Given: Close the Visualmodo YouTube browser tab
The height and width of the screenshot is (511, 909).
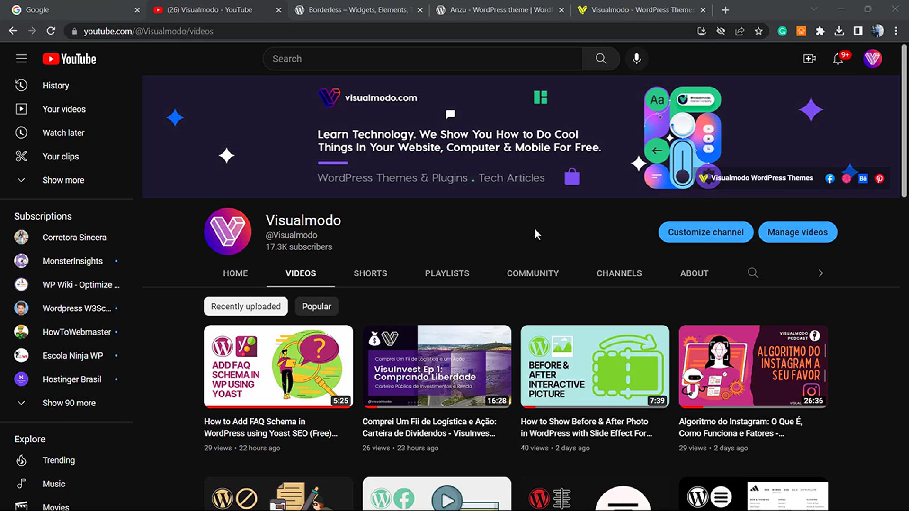Looking at the screenshot, I should click(x=278, y=9).
